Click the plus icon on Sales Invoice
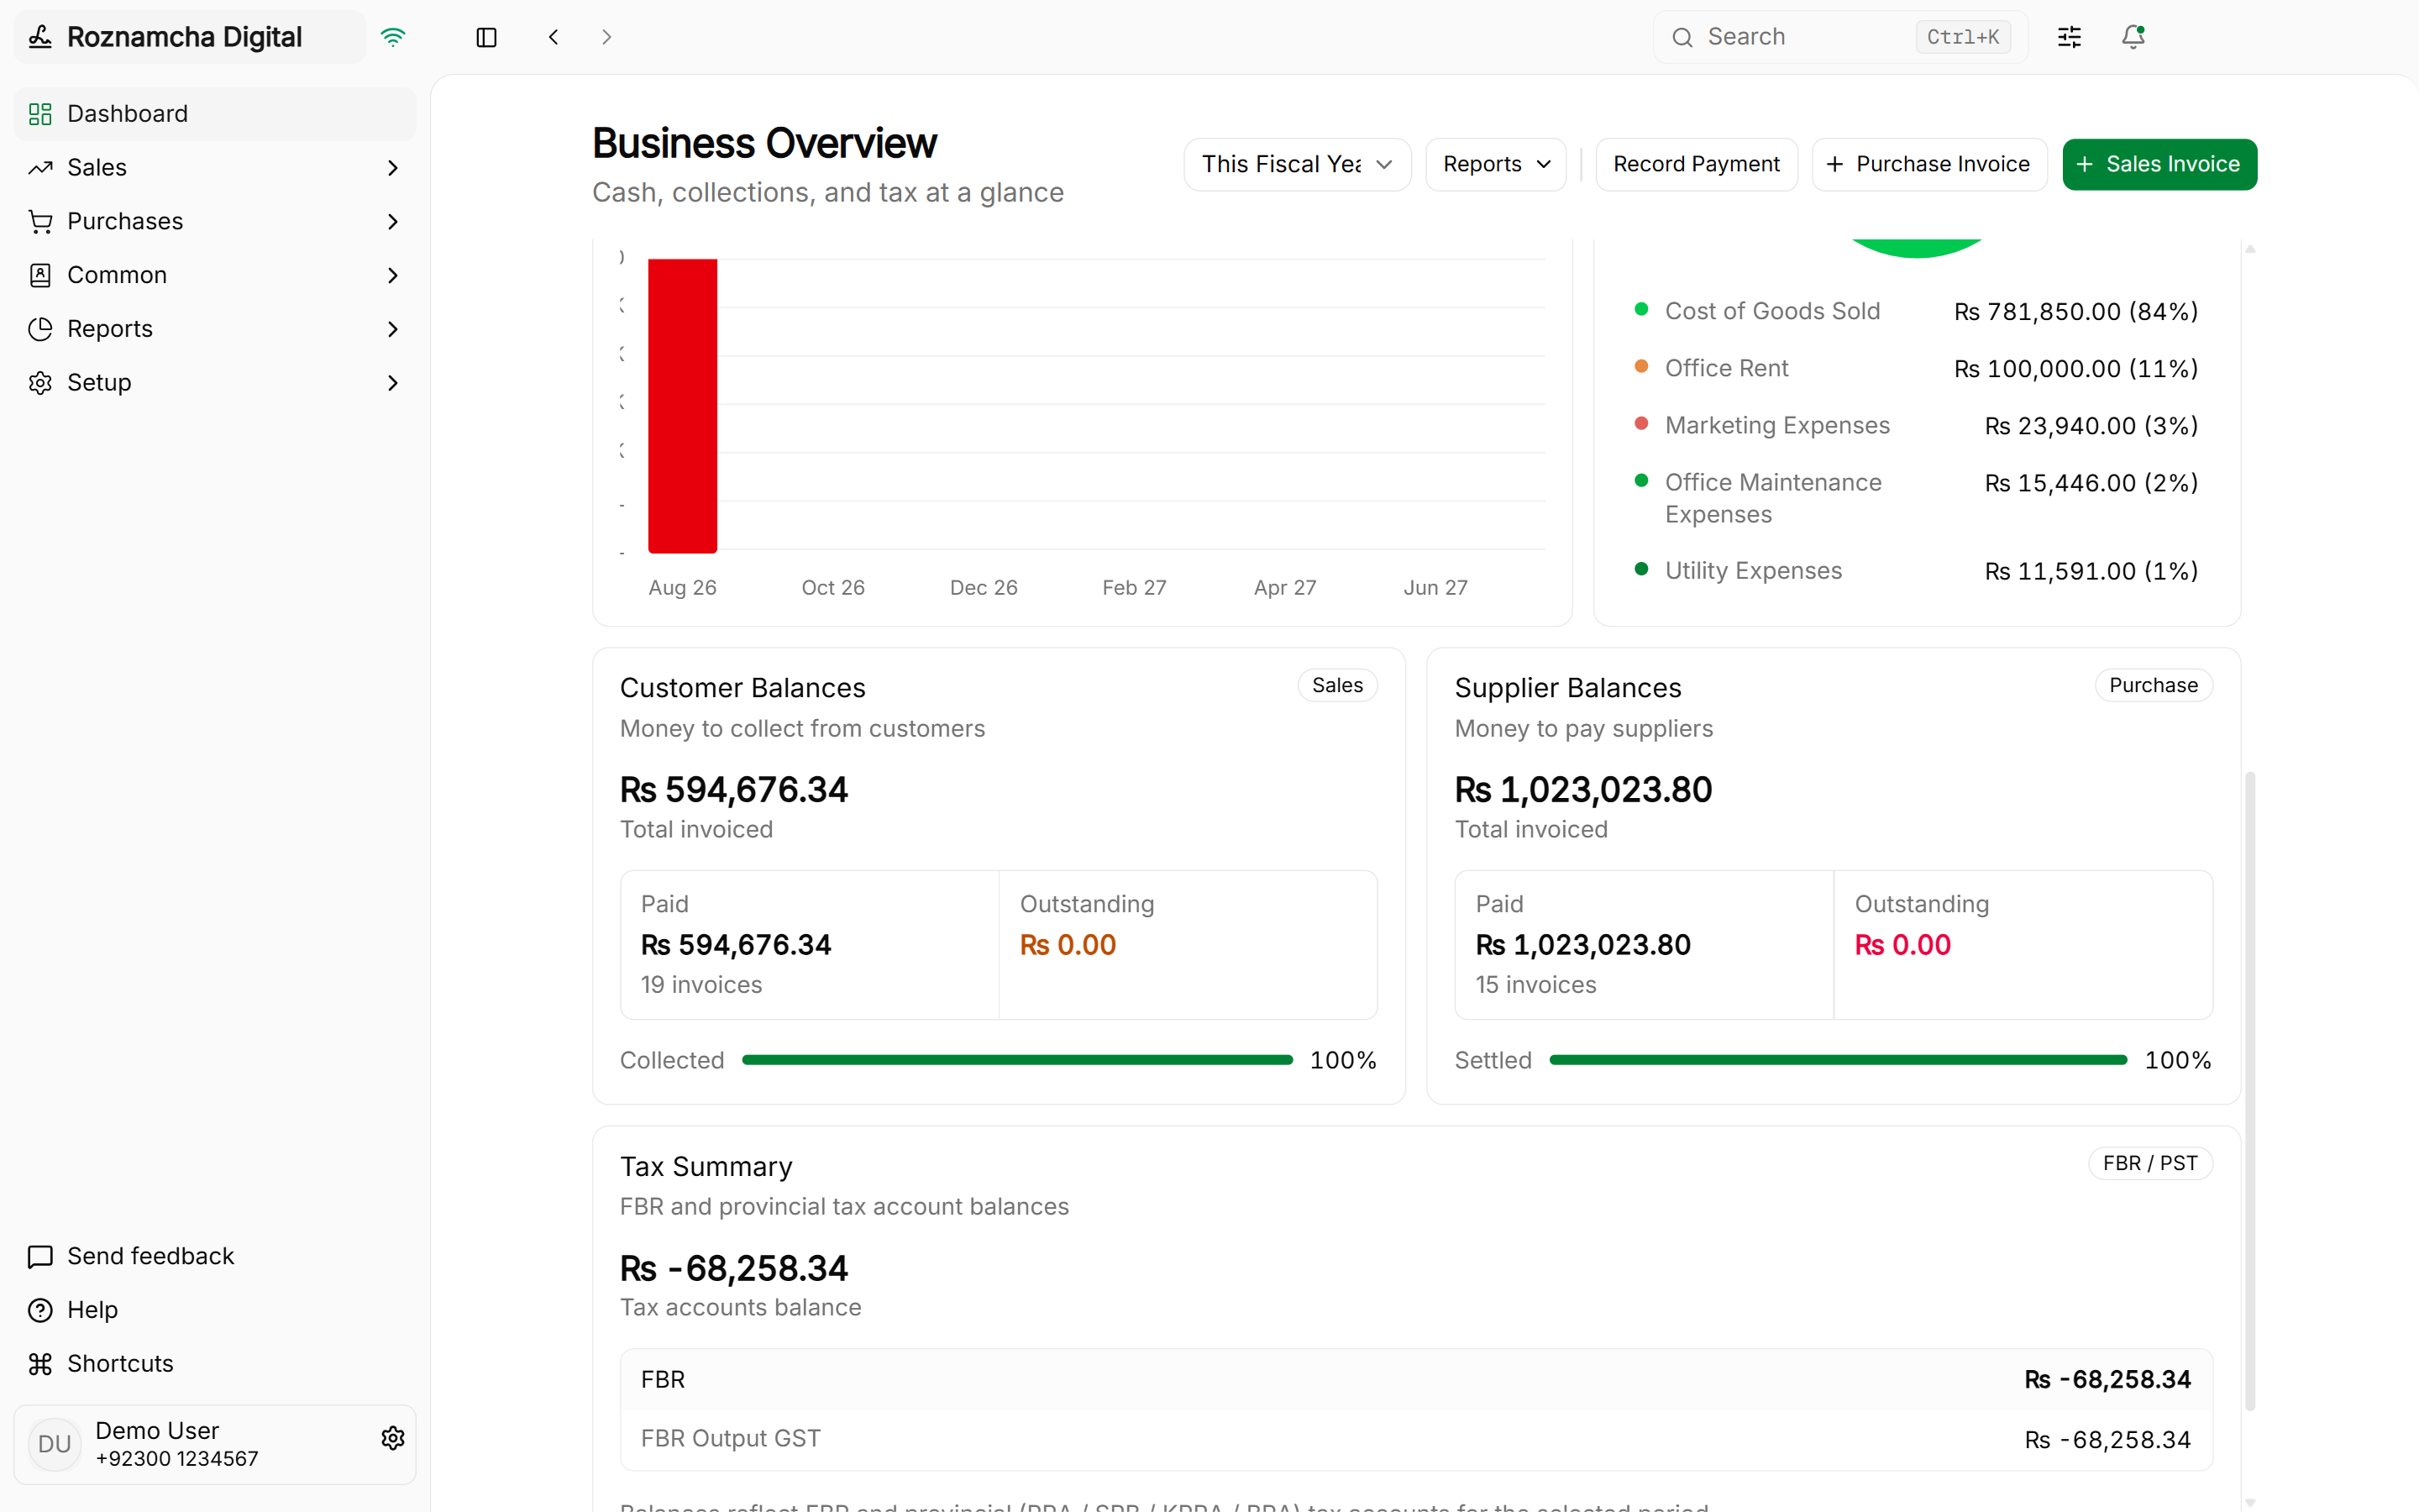This screenshot has height=1512, width=2419. tap(2086, 164)
